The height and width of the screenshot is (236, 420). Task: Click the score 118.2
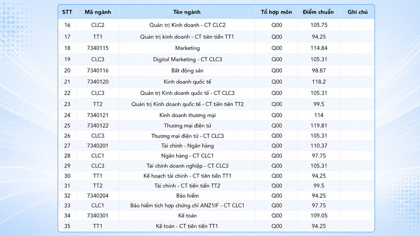[x=319, y=82]
